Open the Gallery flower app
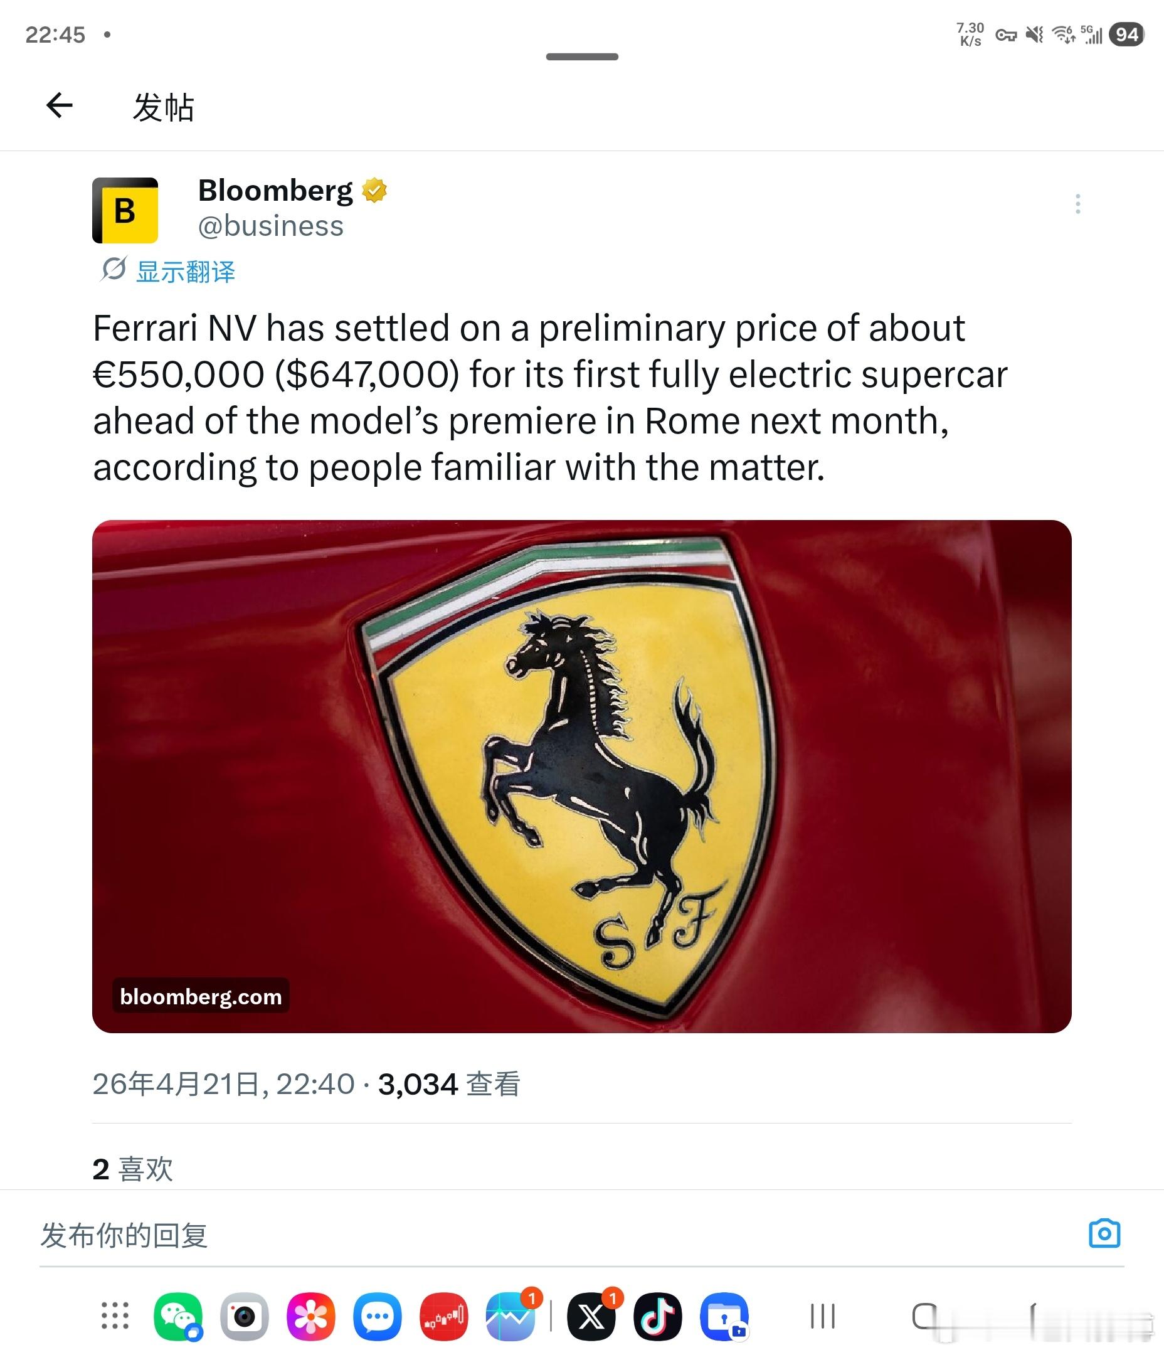 point(310,1315)
